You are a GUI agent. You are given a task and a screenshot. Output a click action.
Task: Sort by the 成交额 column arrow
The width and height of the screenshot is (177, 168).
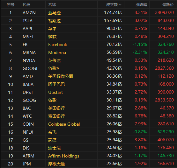click(x=120, y=5)
